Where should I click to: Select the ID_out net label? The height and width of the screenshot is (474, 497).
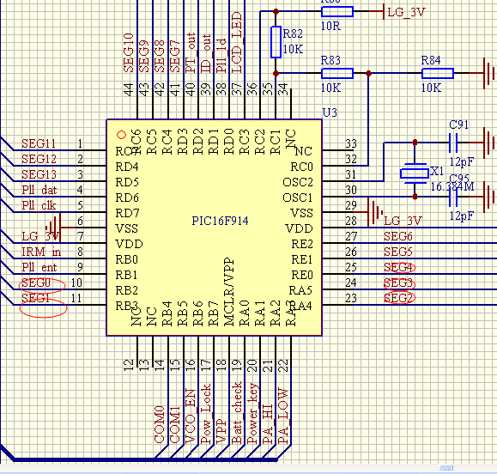click(206, 53)
